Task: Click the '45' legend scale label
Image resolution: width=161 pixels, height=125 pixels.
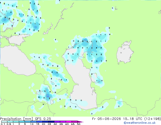Action: [73, 124]
